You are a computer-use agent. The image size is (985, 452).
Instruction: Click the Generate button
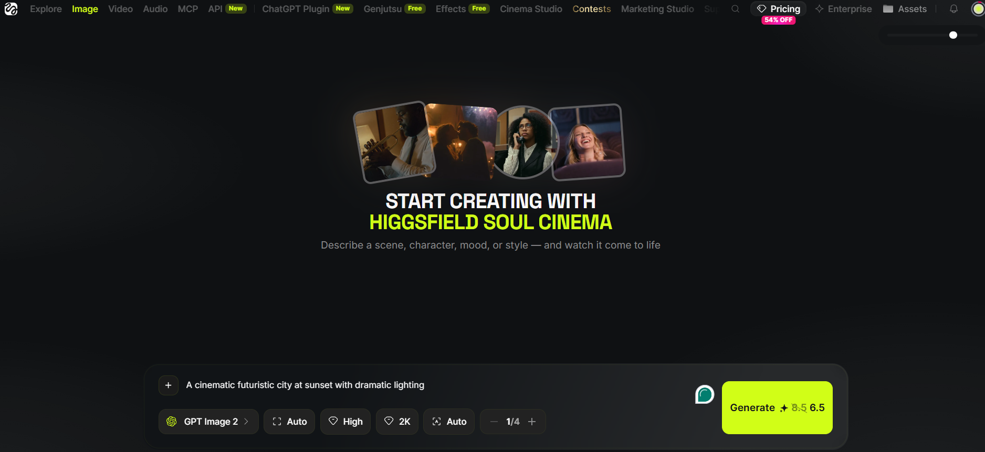tap(777, 407)
